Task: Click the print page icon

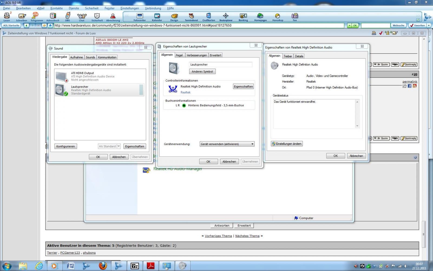Action: [x=374, y=33]
